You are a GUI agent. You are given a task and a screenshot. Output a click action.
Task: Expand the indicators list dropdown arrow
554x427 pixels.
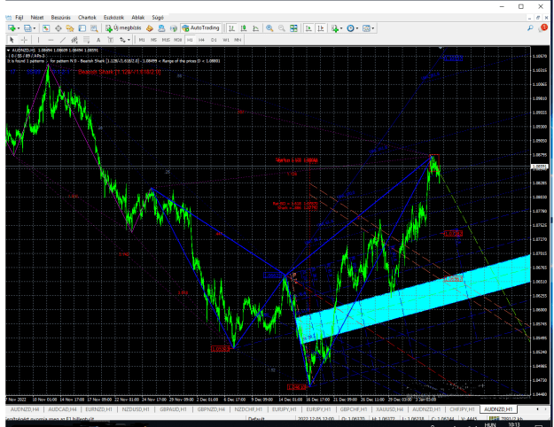341,28
